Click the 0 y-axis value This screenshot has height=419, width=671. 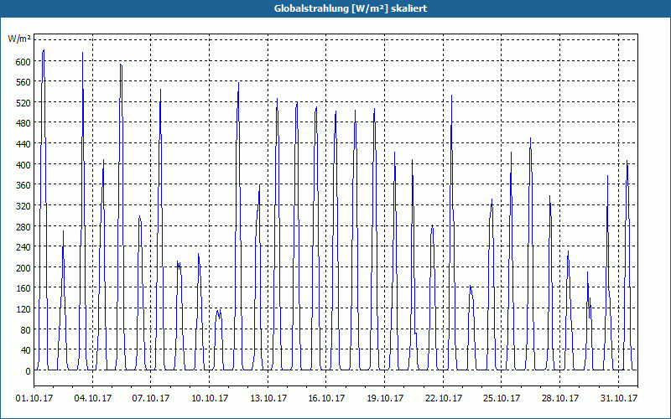pyautogui.click(x=28, y=371)
